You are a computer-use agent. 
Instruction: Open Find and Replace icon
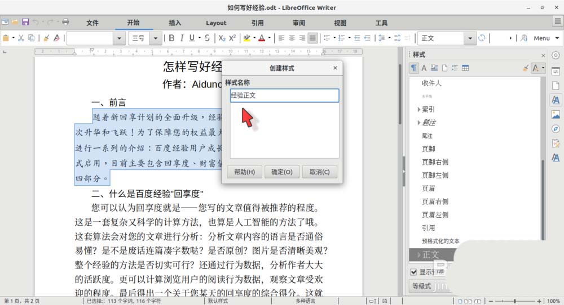point(524,38)
